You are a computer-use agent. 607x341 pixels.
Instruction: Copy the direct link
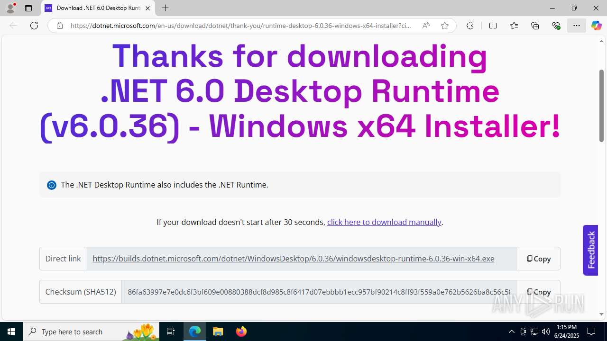538,259
